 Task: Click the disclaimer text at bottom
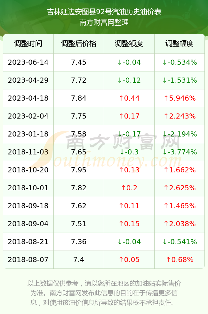coord(104,293)
